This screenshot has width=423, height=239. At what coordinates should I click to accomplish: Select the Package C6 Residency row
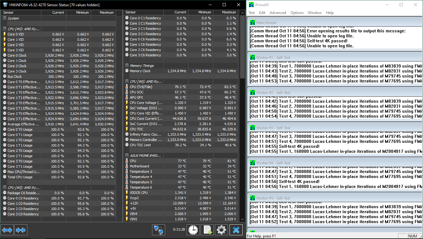pyautogui.click(x=58, y=193)
